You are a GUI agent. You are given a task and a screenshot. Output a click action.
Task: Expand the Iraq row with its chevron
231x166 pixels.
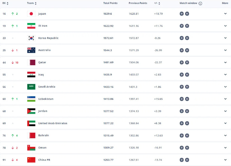click(225, 75)
